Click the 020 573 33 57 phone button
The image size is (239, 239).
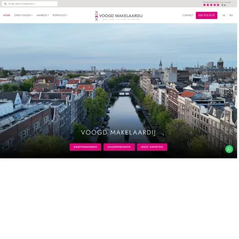point(207,15)
